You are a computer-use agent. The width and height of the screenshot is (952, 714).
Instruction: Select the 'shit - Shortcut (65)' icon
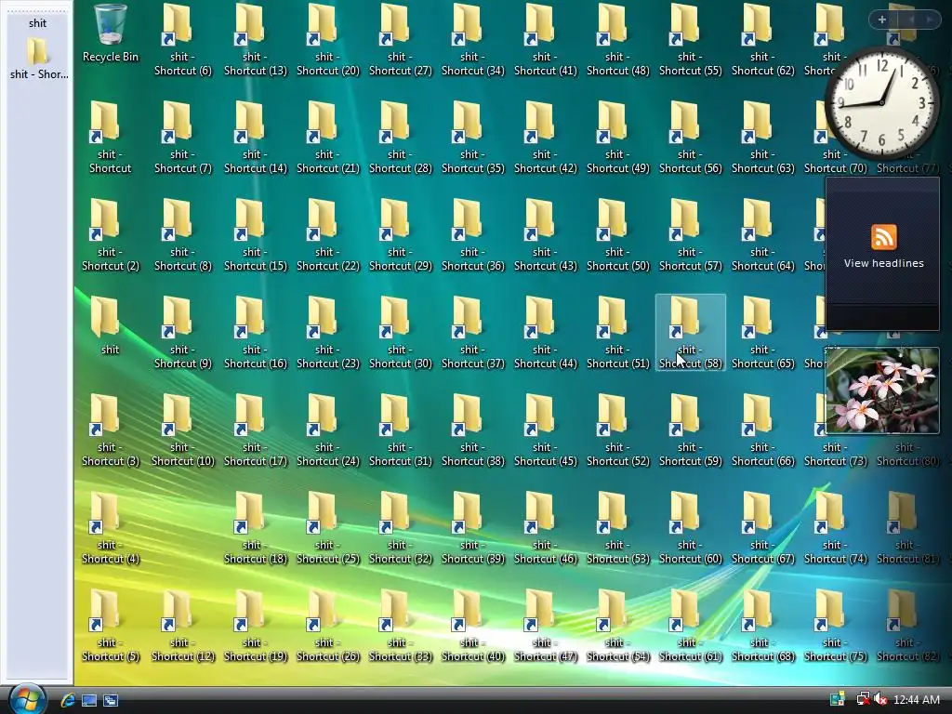pos(762,333)
